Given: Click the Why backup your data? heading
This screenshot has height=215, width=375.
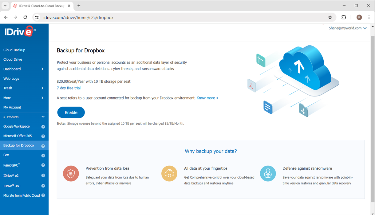Looking at the screenshot, I should [211, 151].
